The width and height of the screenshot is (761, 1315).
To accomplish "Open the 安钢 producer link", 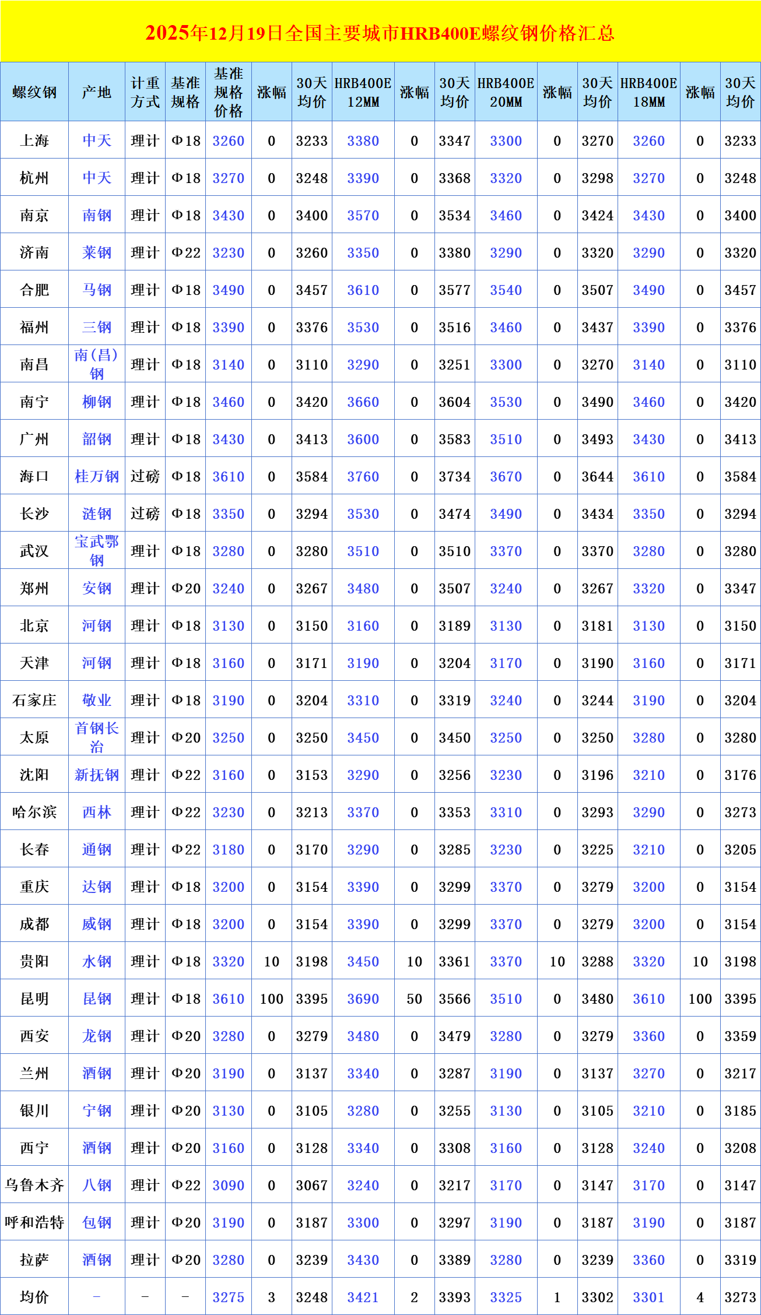I will point(97,589).
